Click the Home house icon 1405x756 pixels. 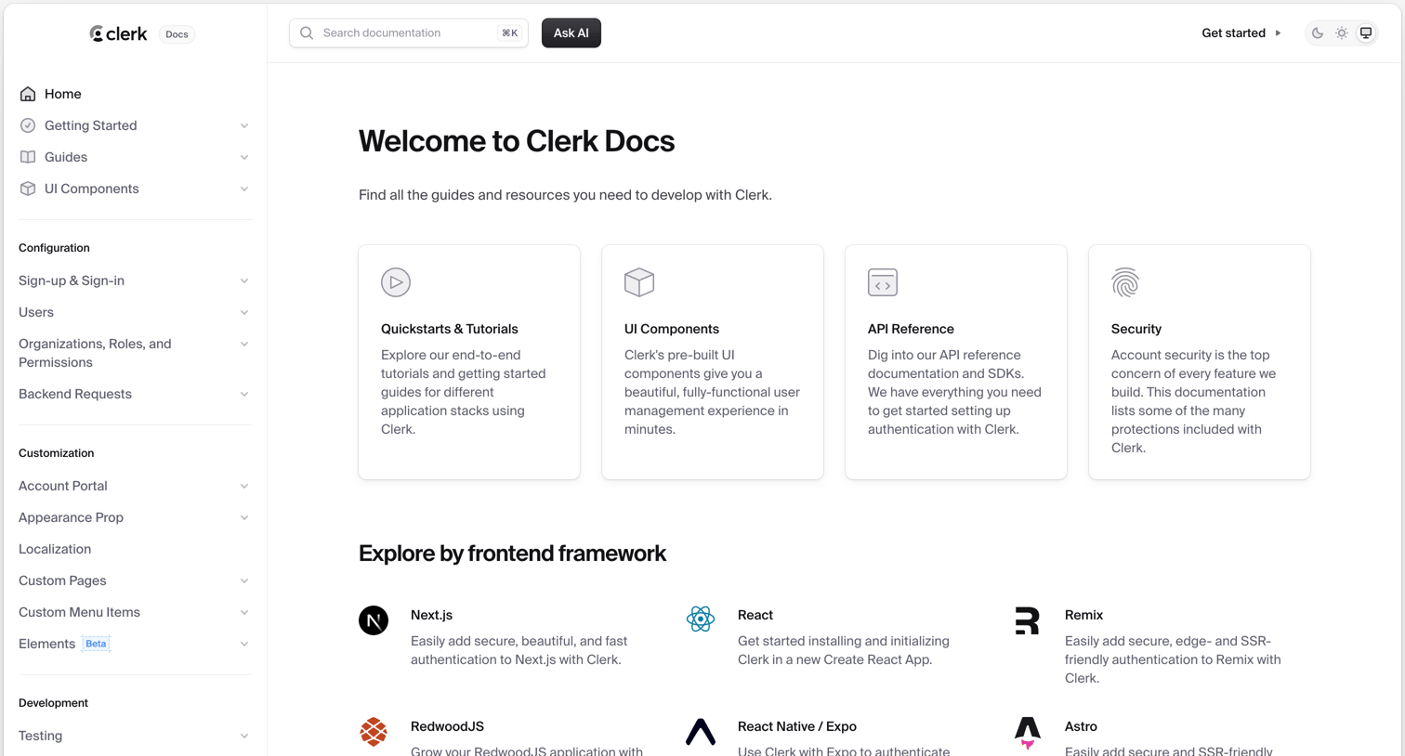[x=28, y=94]
